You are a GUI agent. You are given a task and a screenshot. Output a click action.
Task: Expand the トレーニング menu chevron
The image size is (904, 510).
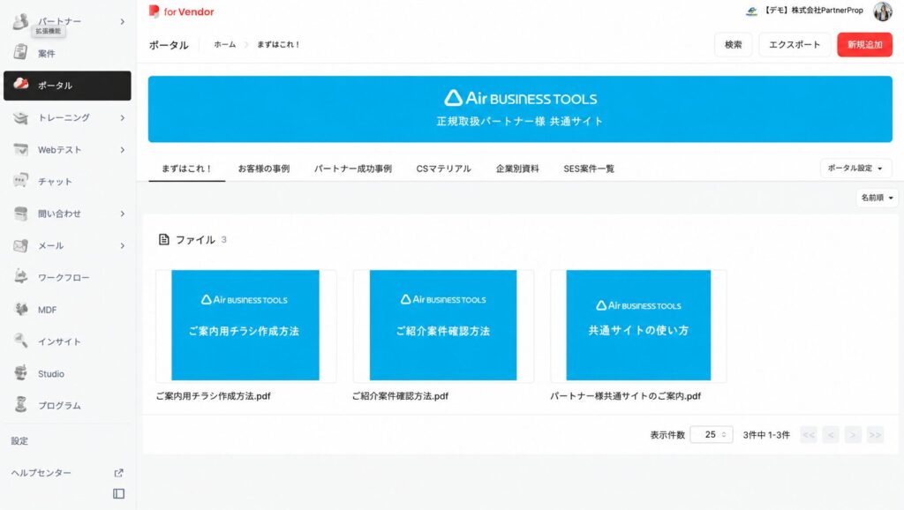[x=122, y=117]
